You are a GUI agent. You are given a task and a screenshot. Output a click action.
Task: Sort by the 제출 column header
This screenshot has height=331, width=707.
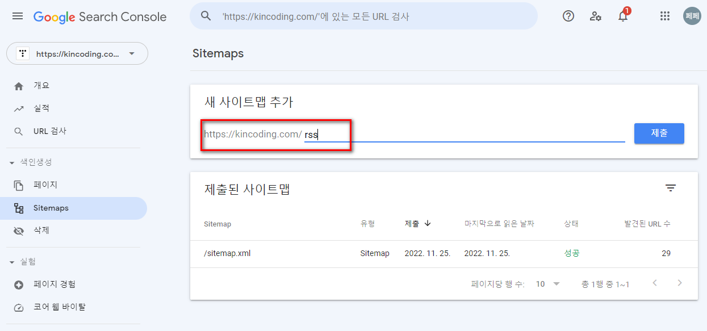pyautogui.click(x=412, y=224)
